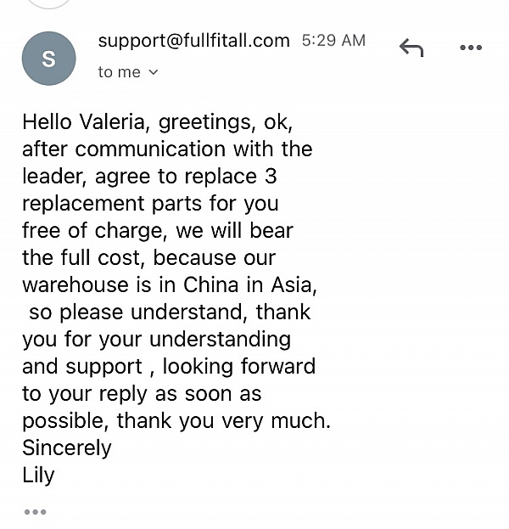Tap the 5:29 AM timestamp
509x529 pixels.
[x=333, y=41]
